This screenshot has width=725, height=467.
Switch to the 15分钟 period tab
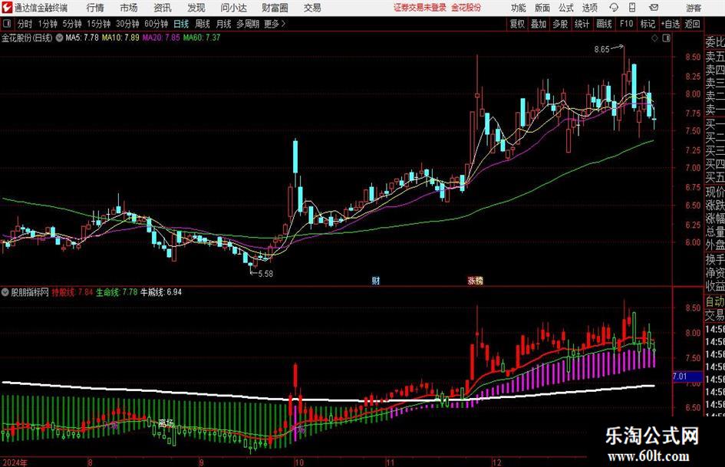pyautogui.click(x=98, y=24)
